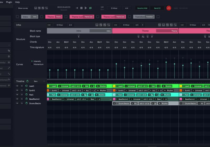210x147 pixels.
Task: Click the 132 tempo field in the top toolbar
Action: [102, 7]
